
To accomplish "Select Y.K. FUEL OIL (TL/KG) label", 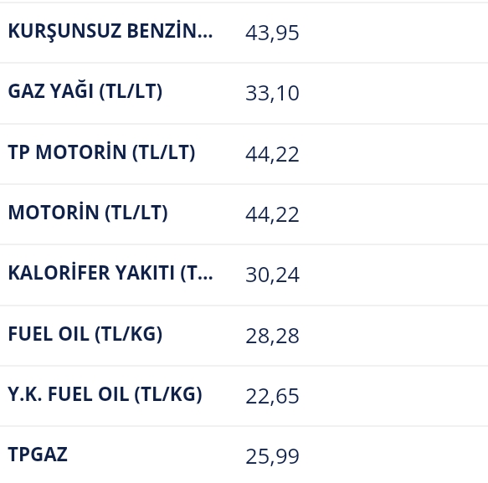I will click(x=105, y=394).
